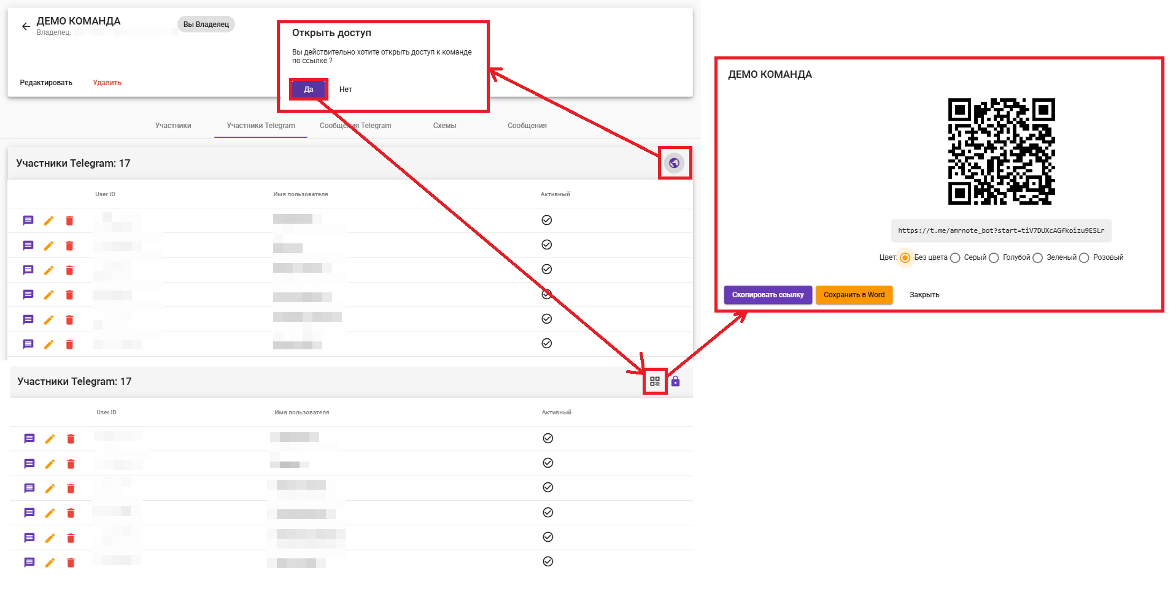Decline with the Нет button
Screen dimensions: 1176x589
(346, 89)
